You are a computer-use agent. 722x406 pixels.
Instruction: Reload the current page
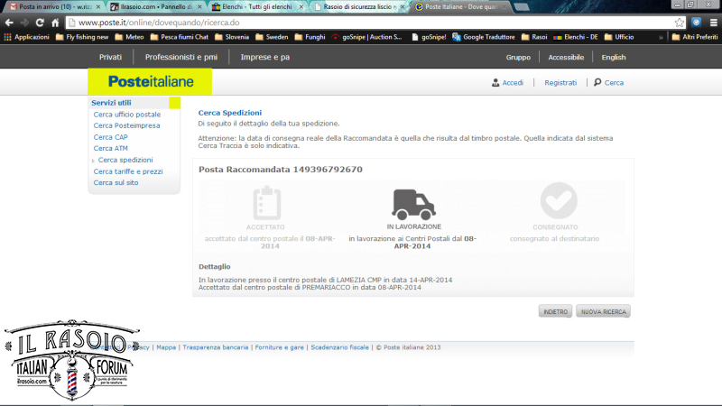(x=40, y=23)
